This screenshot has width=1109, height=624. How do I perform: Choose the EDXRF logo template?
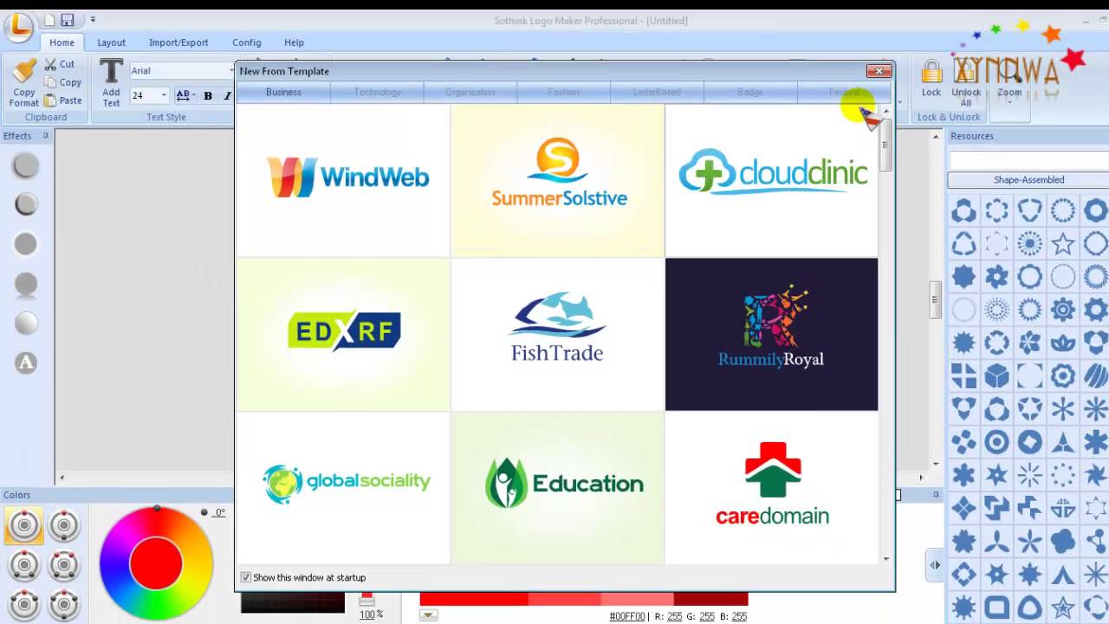point(343,334)
